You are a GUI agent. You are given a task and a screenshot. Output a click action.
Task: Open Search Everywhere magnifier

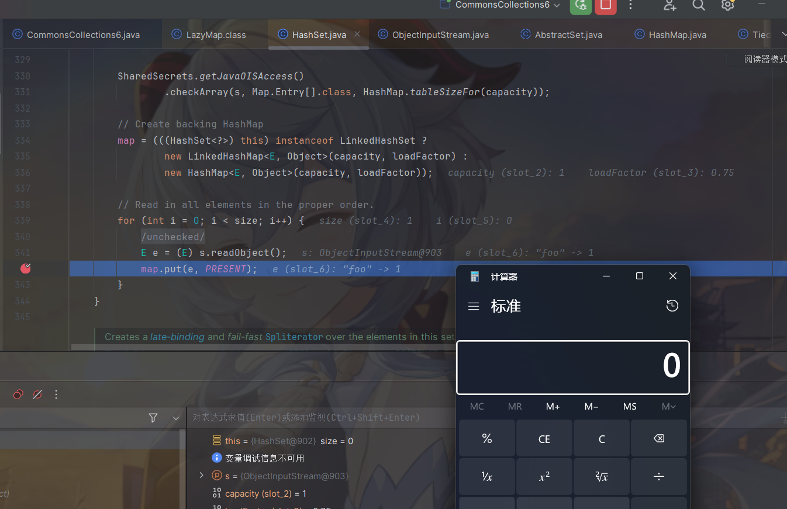699,5
